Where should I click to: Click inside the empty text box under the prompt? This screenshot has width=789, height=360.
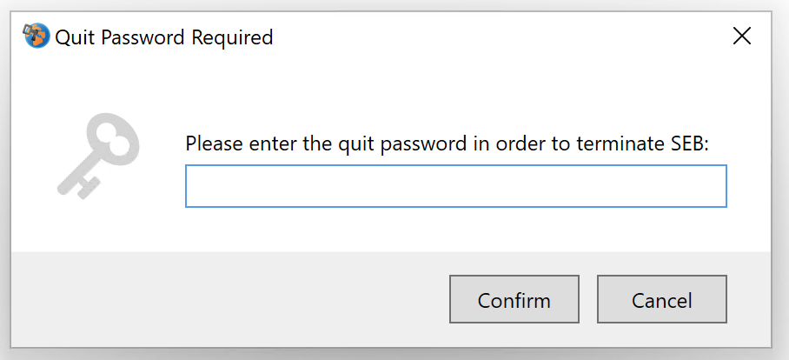tap(456, 186)
